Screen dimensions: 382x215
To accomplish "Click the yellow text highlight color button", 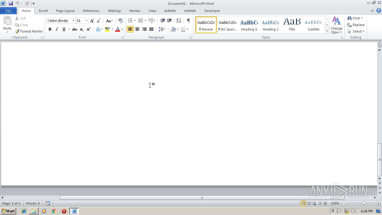I will (x=107, y=29).
